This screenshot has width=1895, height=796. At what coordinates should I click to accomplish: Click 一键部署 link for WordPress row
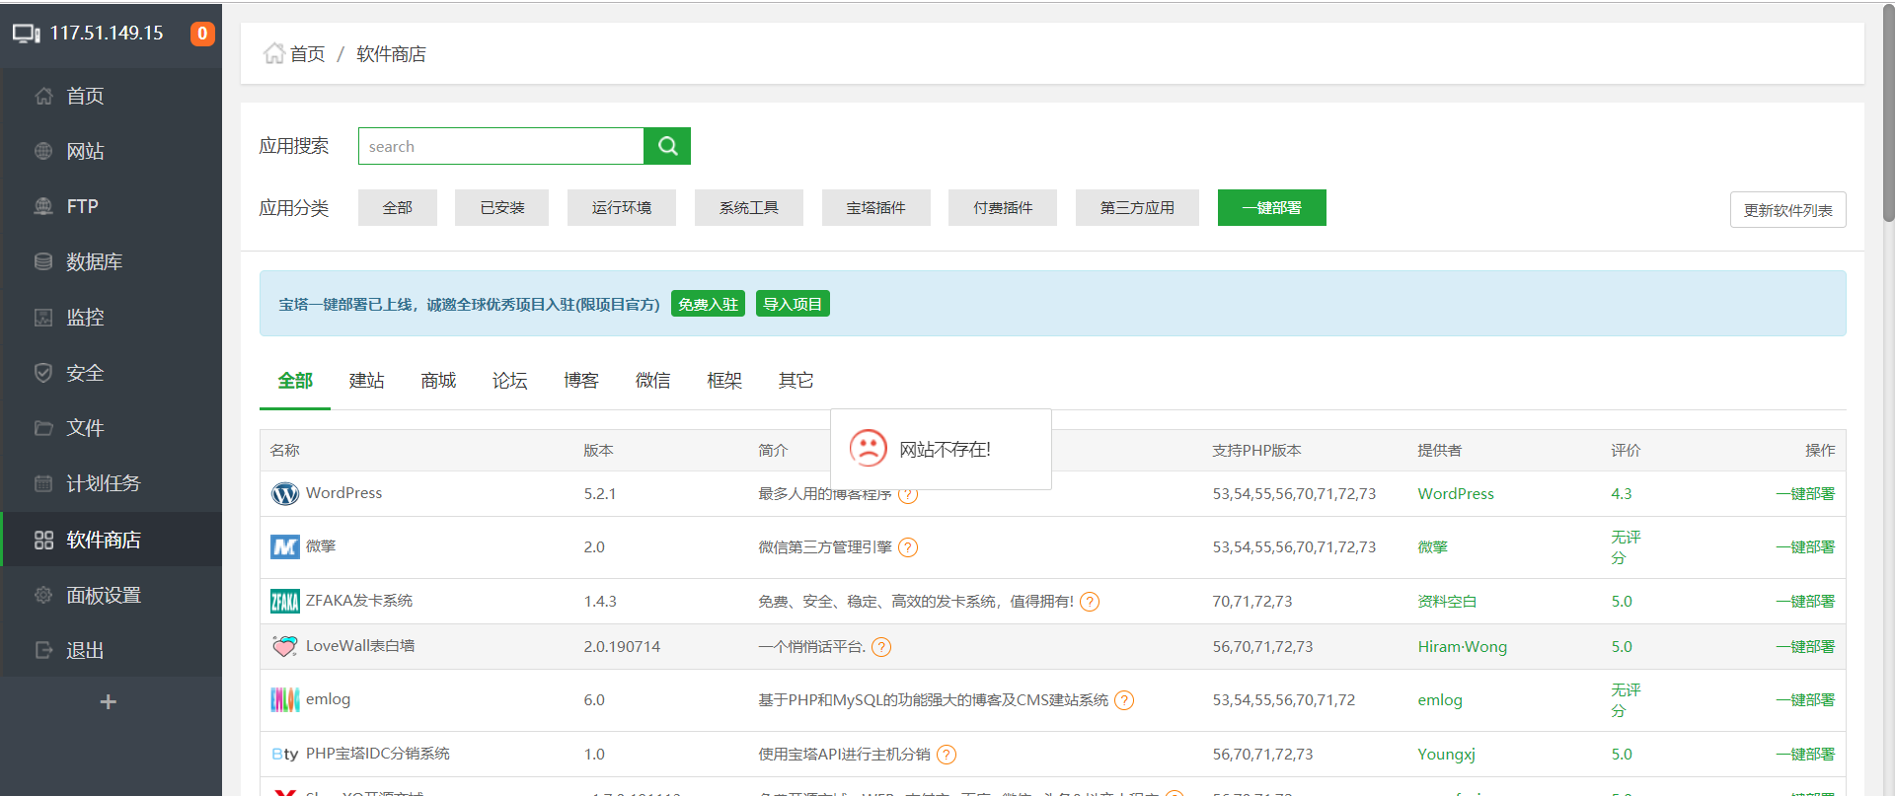[x=1805, y=493]
